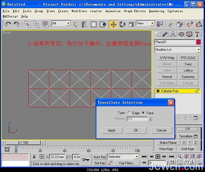This screenshot has height=172, width=205.
Task: Expand the Modifier List dropdown
Action: (x=199, y=50)
